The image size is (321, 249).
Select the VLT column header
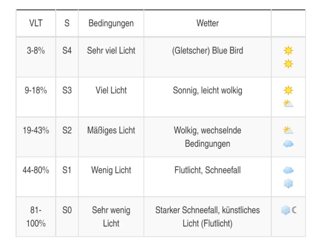[36, 23]
